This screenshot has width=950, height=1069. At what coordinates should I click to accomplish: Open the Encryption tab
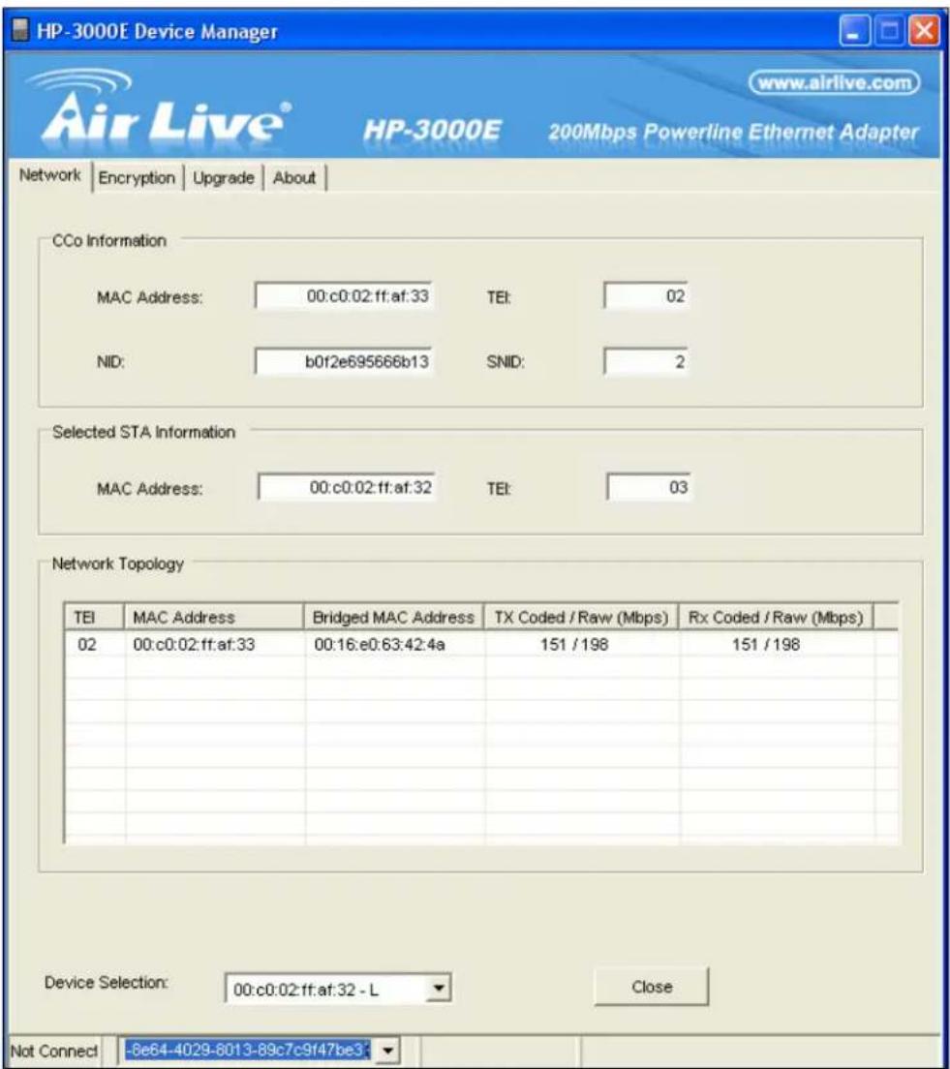tap(137, 178)
